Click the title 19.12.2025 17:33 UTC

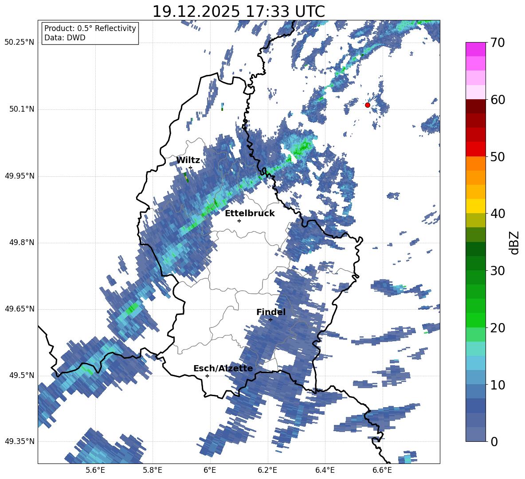pos(239,12)
